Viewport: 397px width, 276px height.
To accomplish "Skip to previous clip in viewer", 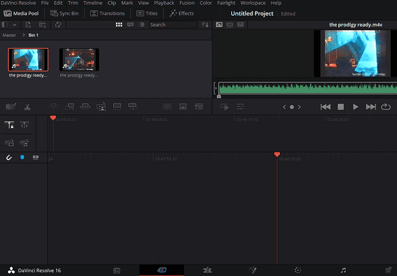I will (x=326, y=107).
